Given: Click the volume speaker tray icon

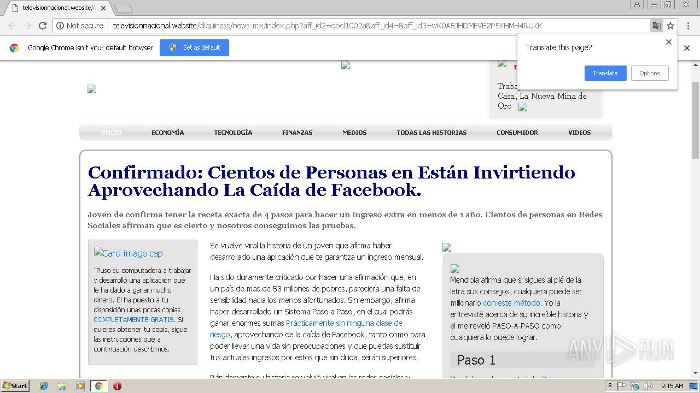Looking at the screenshot, I should point(647,386).
